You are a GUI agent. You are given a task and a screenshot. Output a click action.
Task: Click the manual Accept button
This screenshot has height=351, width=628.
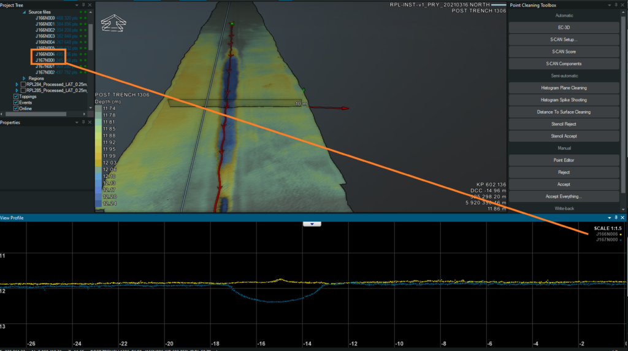pyautogui.click(x=564, y=184)
